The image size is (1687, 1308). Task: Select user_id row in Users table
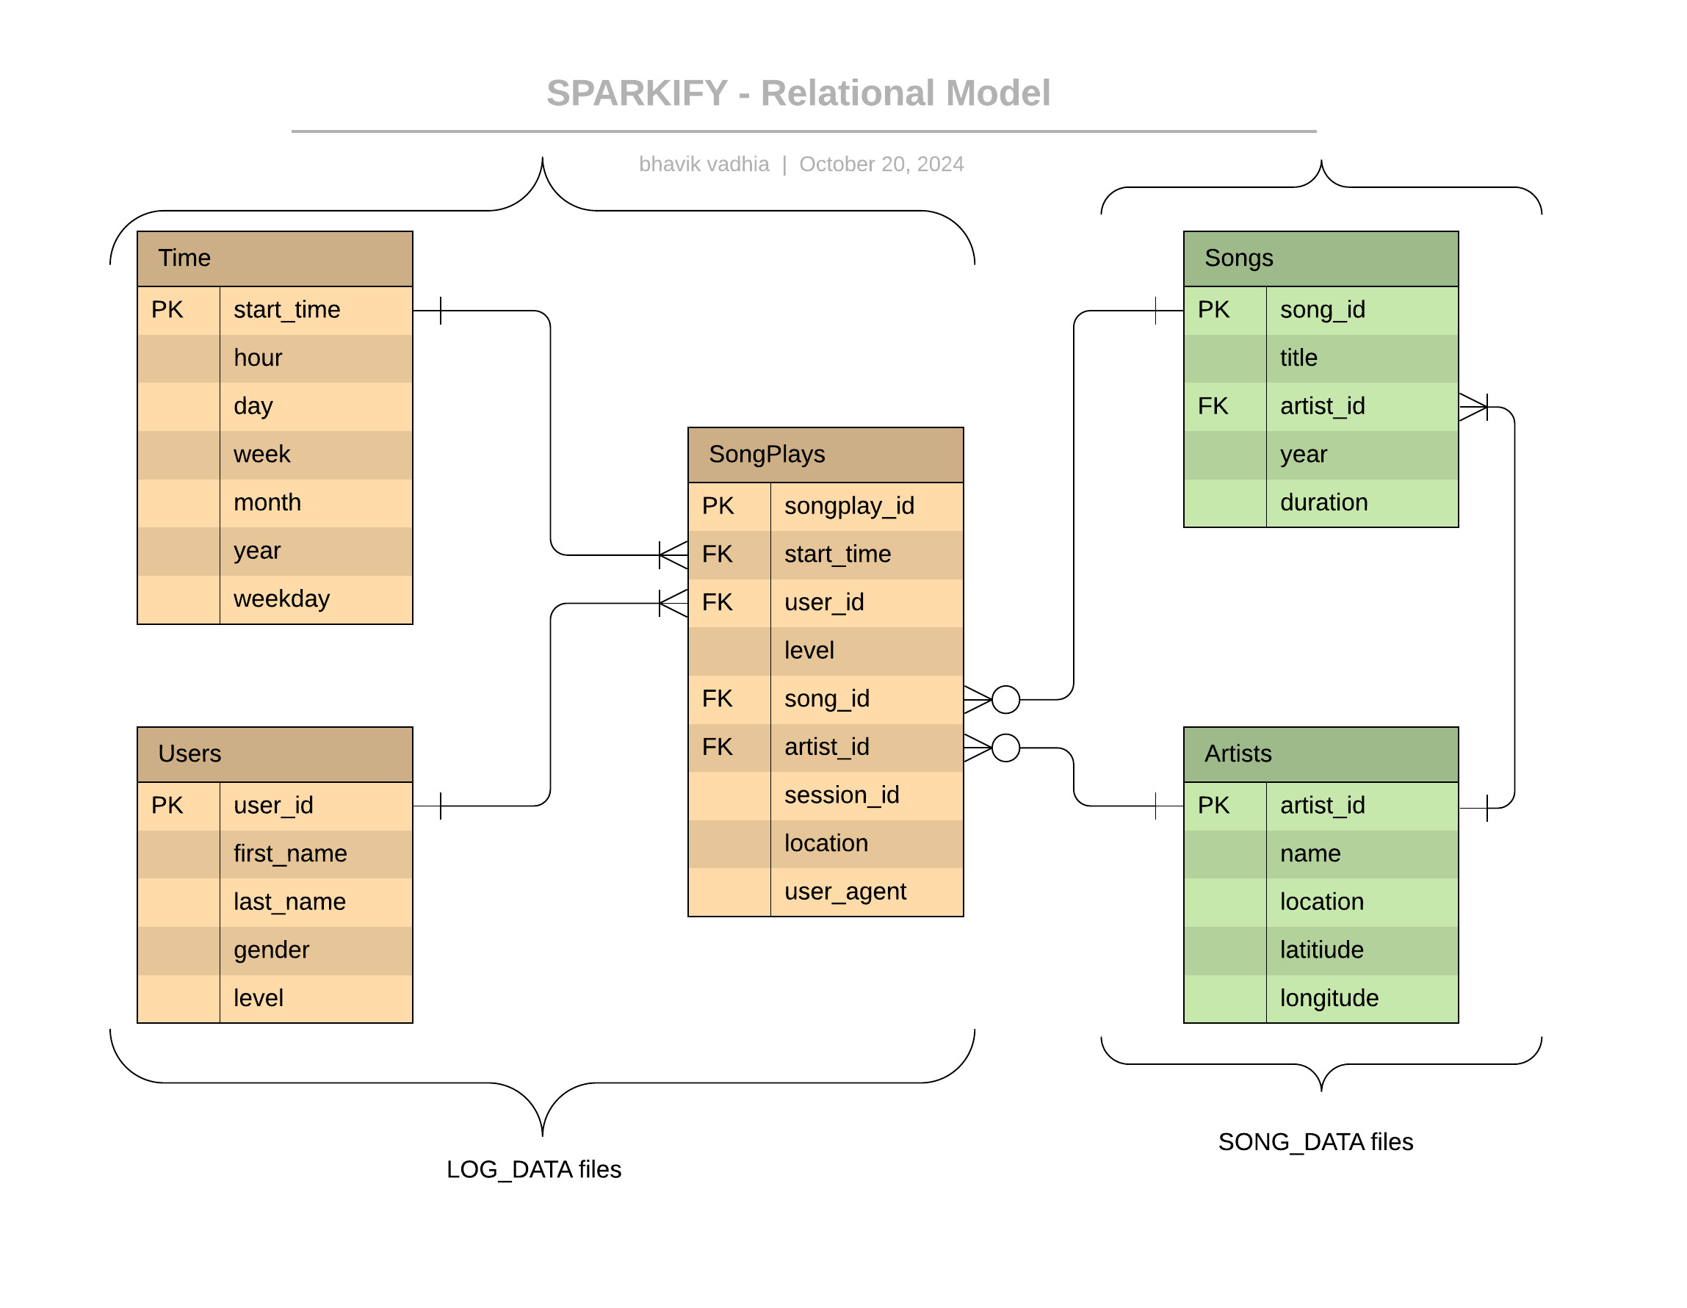pyautogui.click(x=275, y=806)
